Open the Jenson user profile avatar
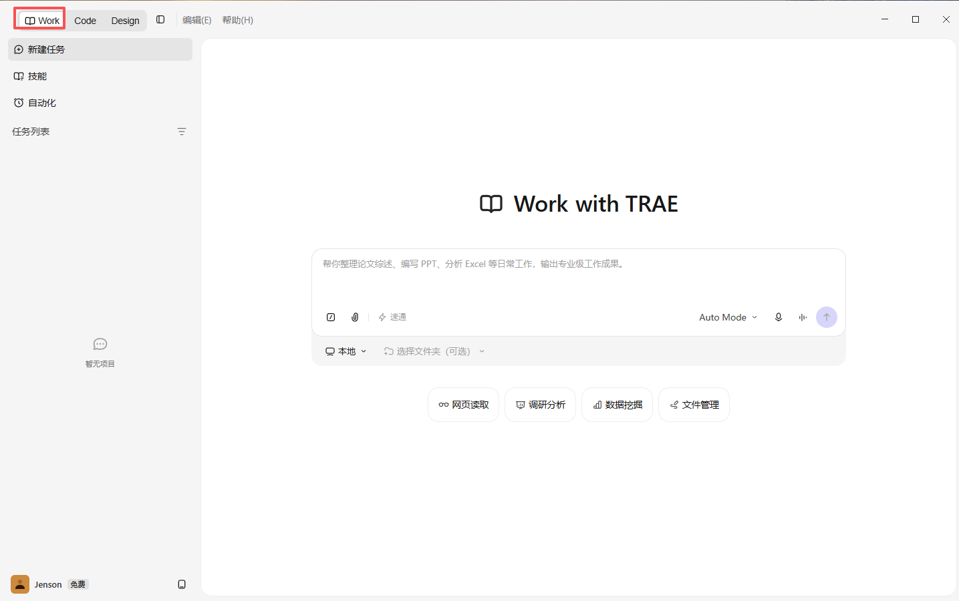Viewport: 959px width, 601px height. (20, 584)
